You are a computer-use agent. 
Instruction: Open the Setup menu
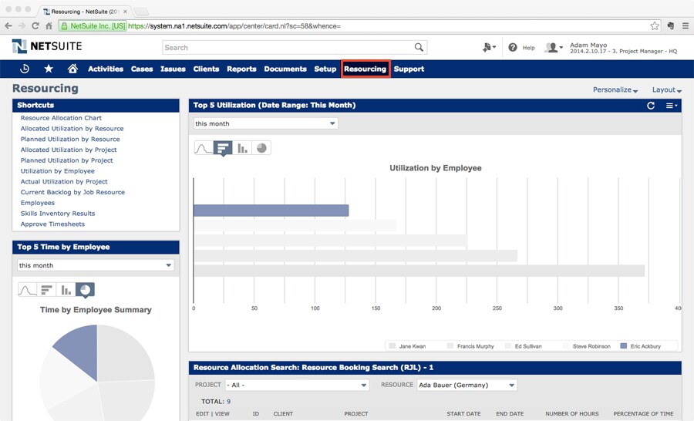(x=325, y=69)
